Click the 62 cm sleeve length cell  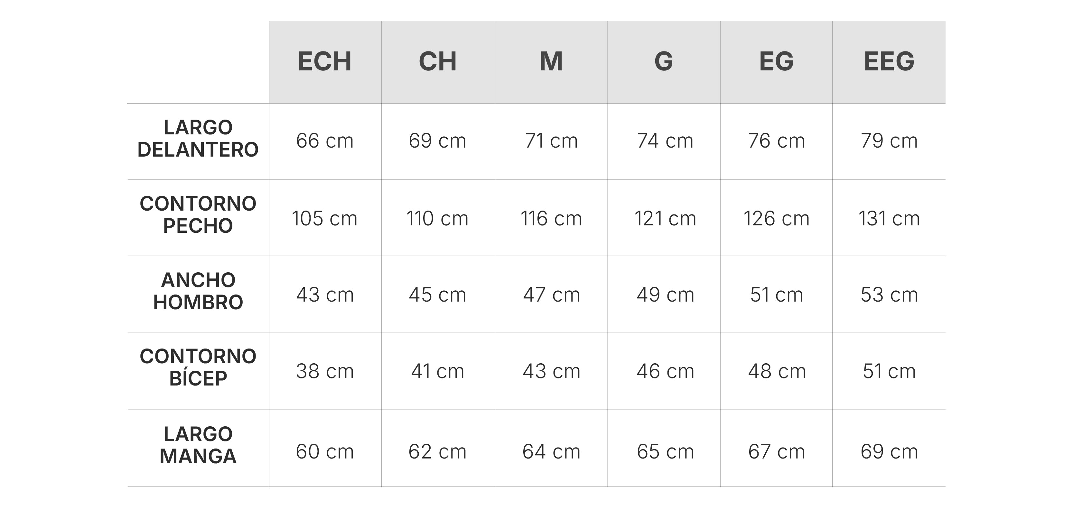(437, 452)
